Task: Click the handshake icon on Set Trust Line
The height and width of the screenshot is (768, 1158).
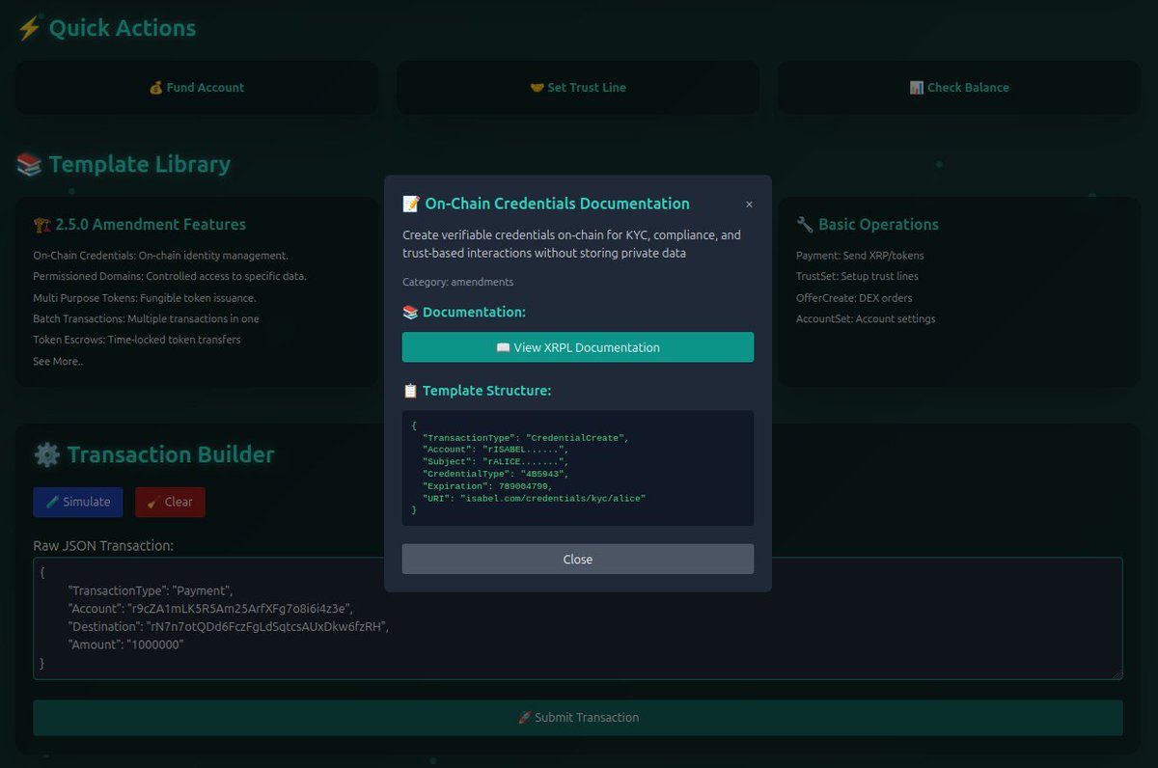Action: pyautogui.click(x=537, y=87)
